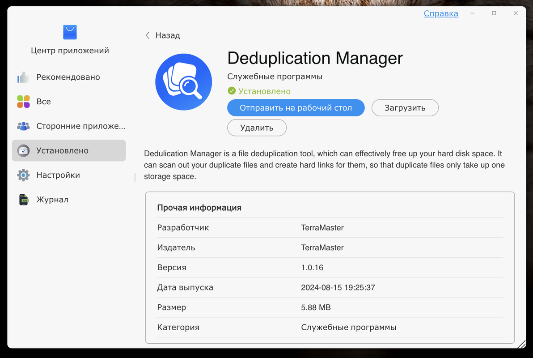The width and height of the screenshot is (533, 358).
Task: Click the Служебные программы subtitle under title
Action: click(275, 77)
